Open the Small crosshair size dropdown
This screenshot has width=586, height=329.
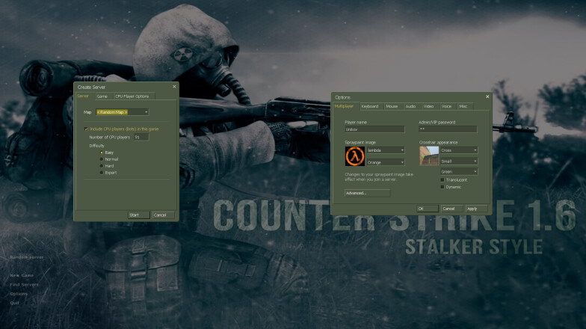tap(459, 162)
